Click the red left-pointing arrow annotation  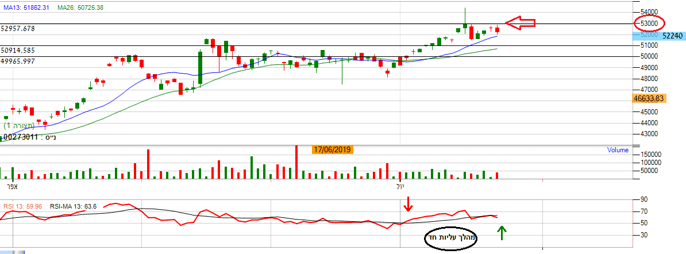tap(521, 23)
